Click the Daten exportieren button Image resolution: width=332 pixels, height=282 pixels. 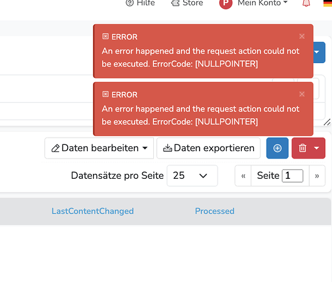pos(209,148)
